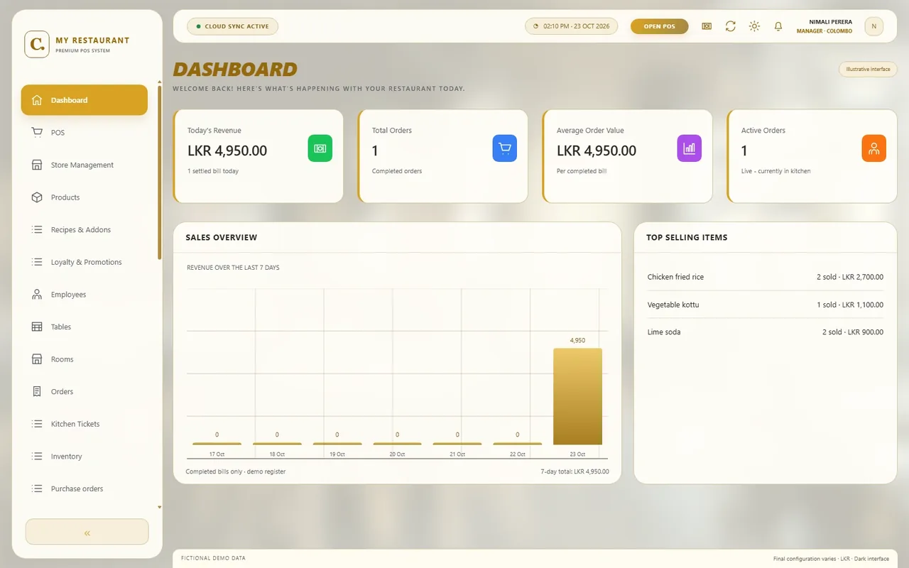Click the Store Management storefront icon
The image size is (909, 568).
pyautogui.click(x=37, y=165)
